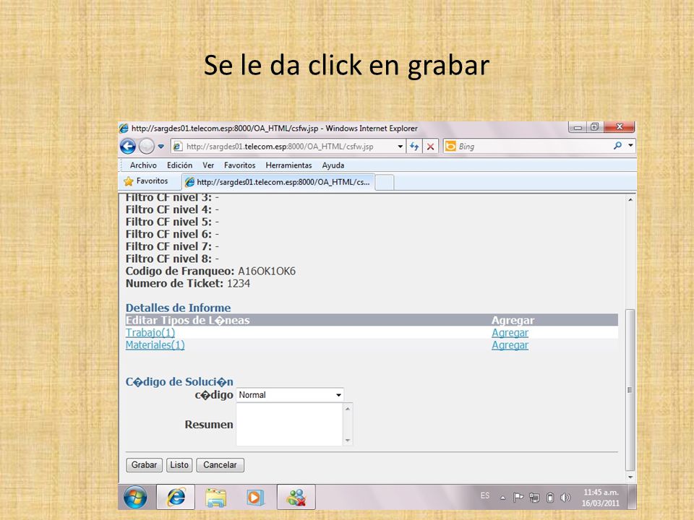694x520 pixels.
Task: Select the sargdes01 csfw.jsp browser tab
Action: coord(278,182)
